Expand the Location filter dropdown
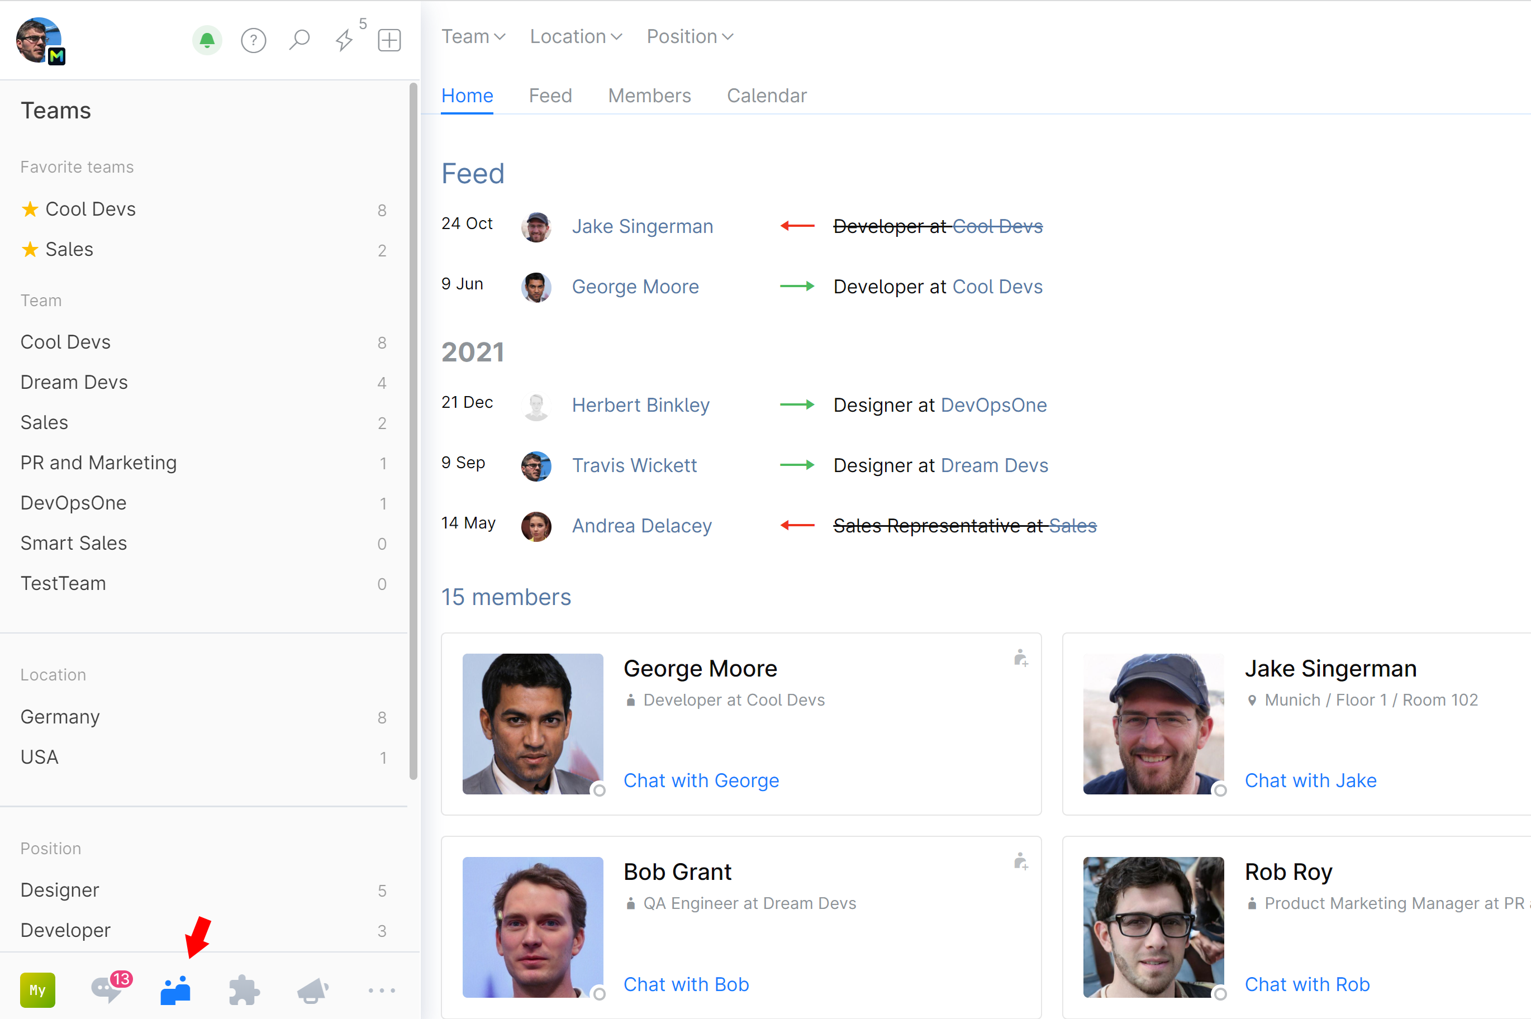Image resolution: width=1531 pixels, height=1019 pixels. (x=576, y=36)
